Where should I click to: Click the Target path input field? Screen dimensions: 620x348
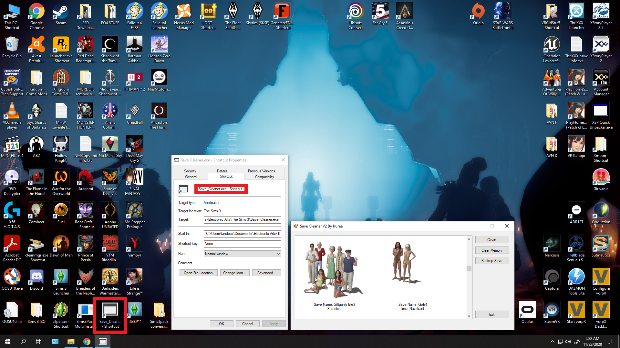click(x=242, y=220)
